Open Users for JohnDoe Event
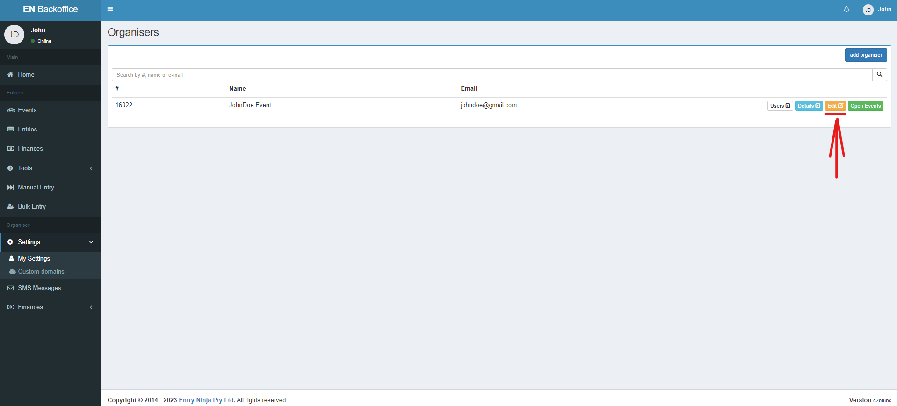Image resolution: width=897 pixels, height=406 pixels. point(780,106)
